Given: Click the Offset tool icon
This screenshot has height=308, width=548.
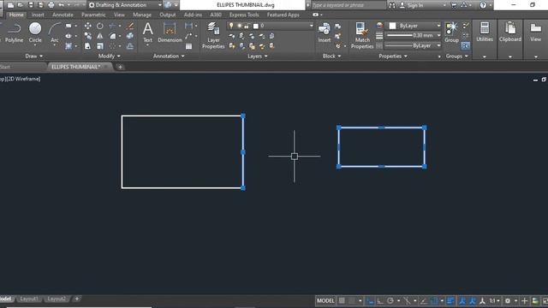Looking at the screenshot, I should pos(130,46).
